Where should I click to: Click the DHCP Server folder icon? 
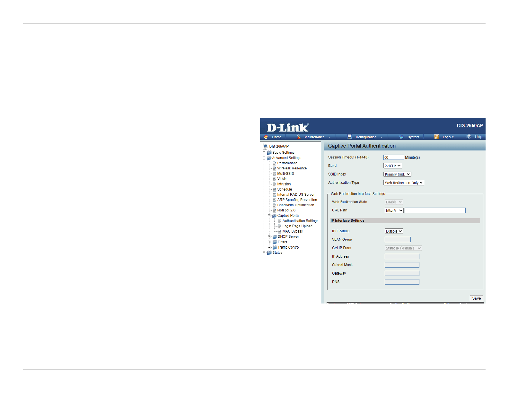[275, 237]
